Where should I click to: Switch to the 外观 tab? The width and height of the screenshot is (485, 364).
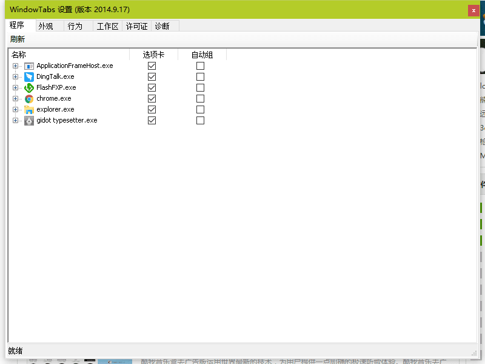tap(47, 26)
